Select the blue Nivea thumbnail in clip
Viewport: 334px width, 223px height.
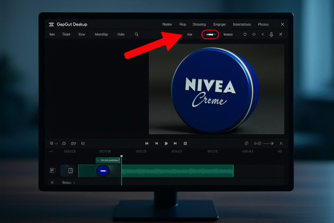pyautogui.click(x=103, y=171)
